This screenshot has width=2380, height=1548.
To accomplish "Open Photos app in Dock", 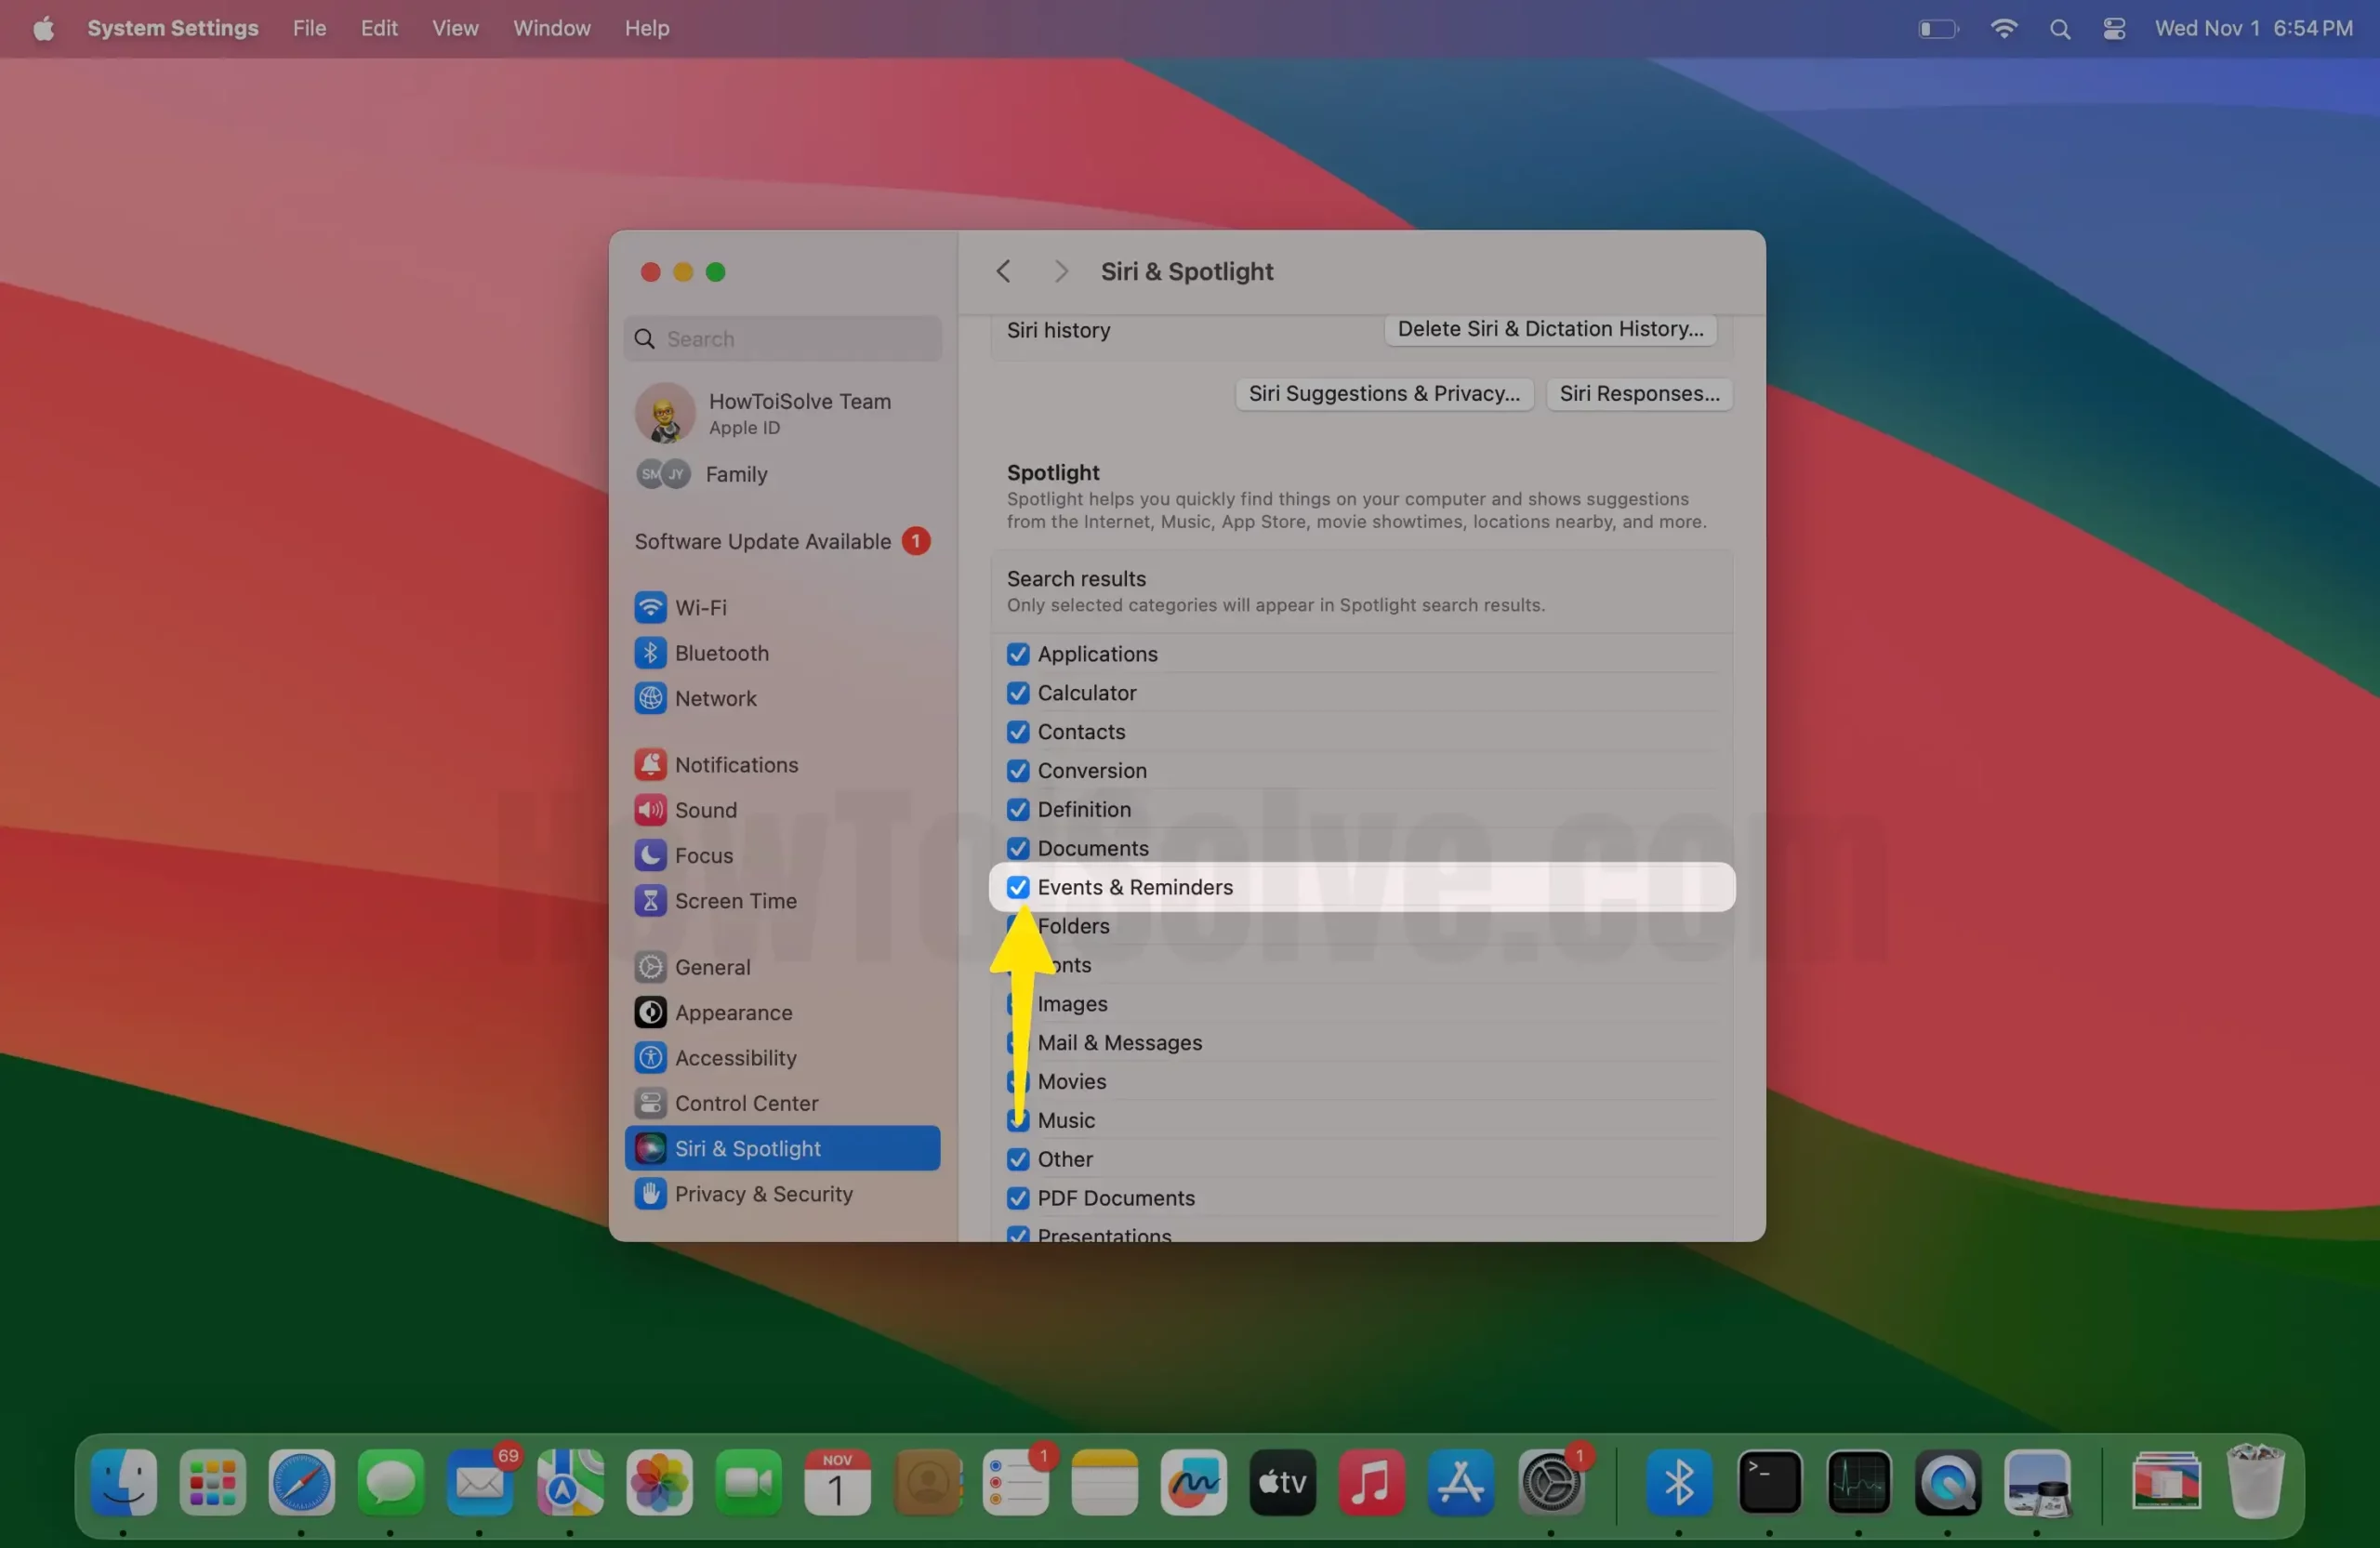I will (x=659, y=1481).
